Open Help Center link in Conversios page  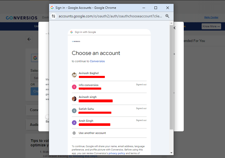[x=211, y=17]
